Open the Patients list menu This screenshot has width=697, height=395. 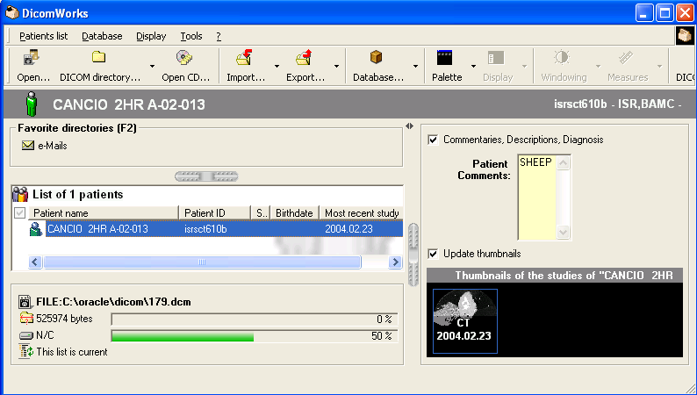pos(44,36)
